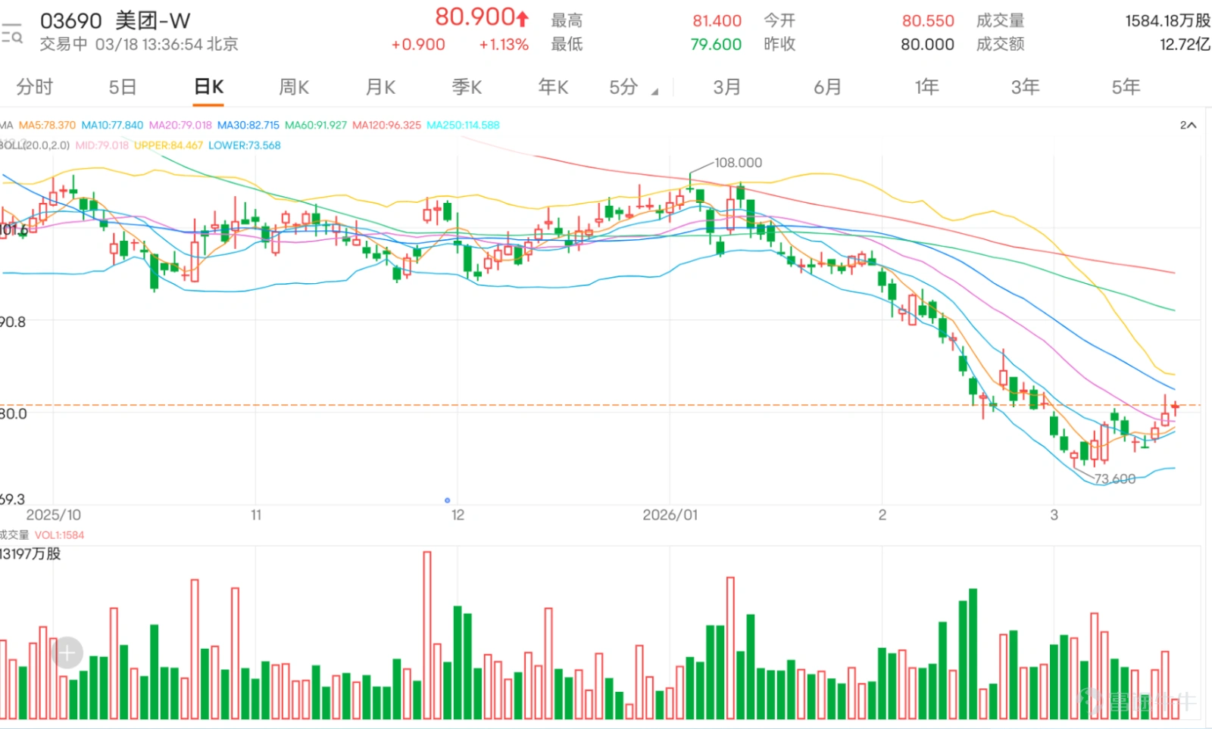Click the 108.000 peak price marker
Image resolution: width=1212 pixels, height=729 pixels.
[x=738, y=163]
